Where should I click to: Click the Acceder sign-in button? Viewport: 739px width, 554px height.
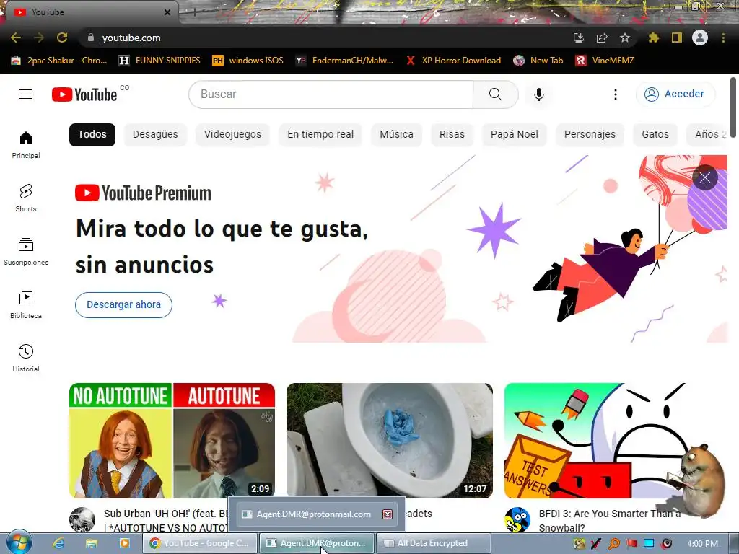click(x=675, y=94)
